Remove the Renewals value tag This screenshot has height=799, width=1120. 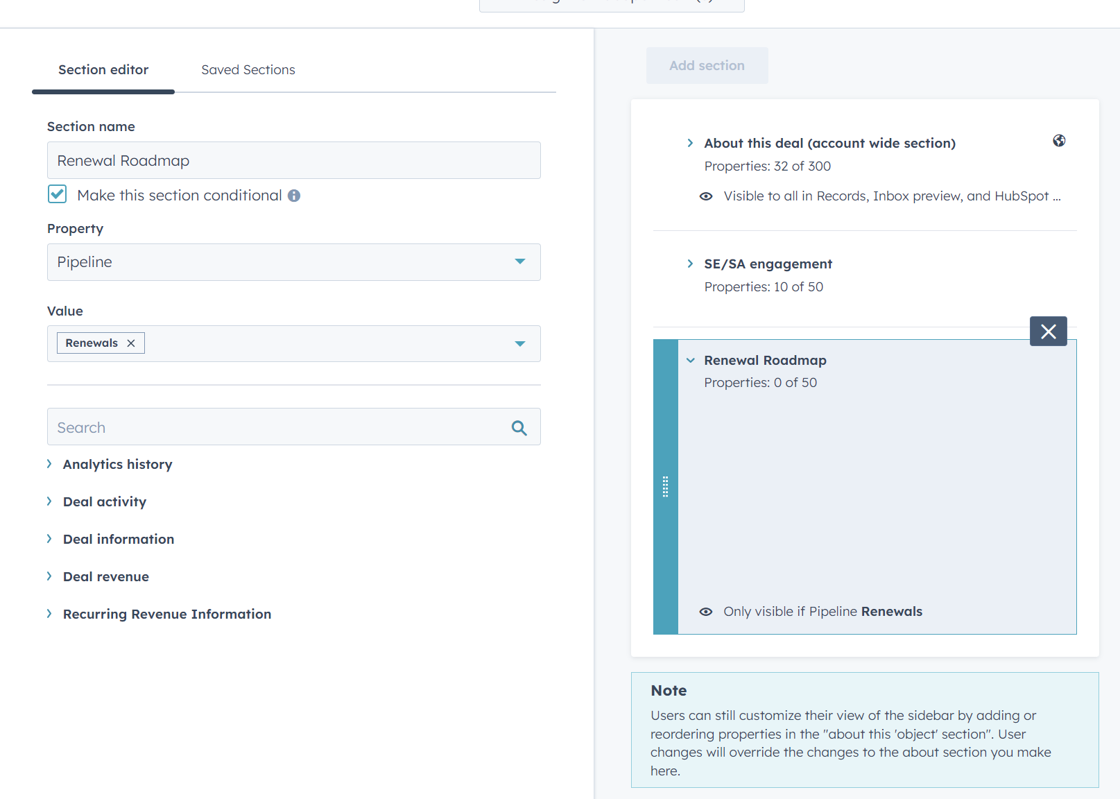pos(130,343)
